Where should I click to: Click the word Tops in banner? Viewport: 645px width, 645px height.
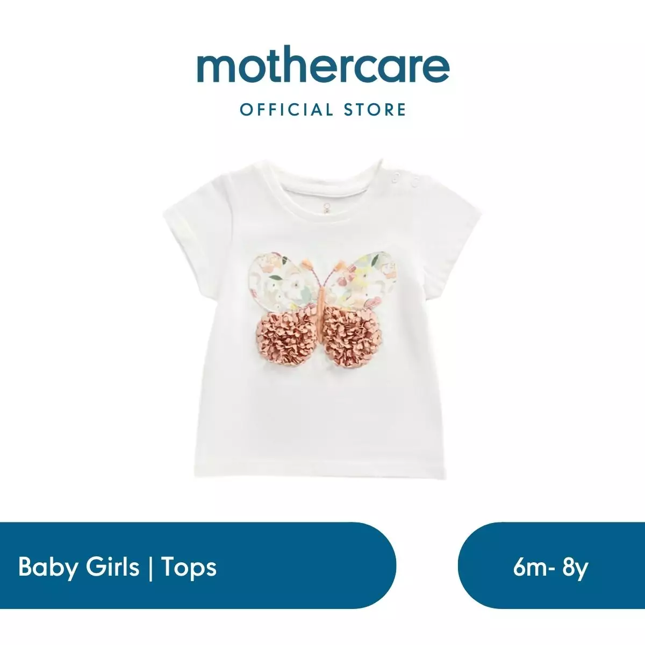click(189, 567)
